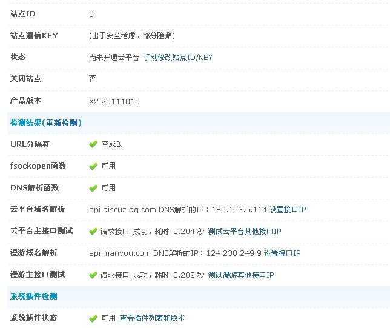
Task: Select the text 尚未开通云平台
Action: point(114,58)
